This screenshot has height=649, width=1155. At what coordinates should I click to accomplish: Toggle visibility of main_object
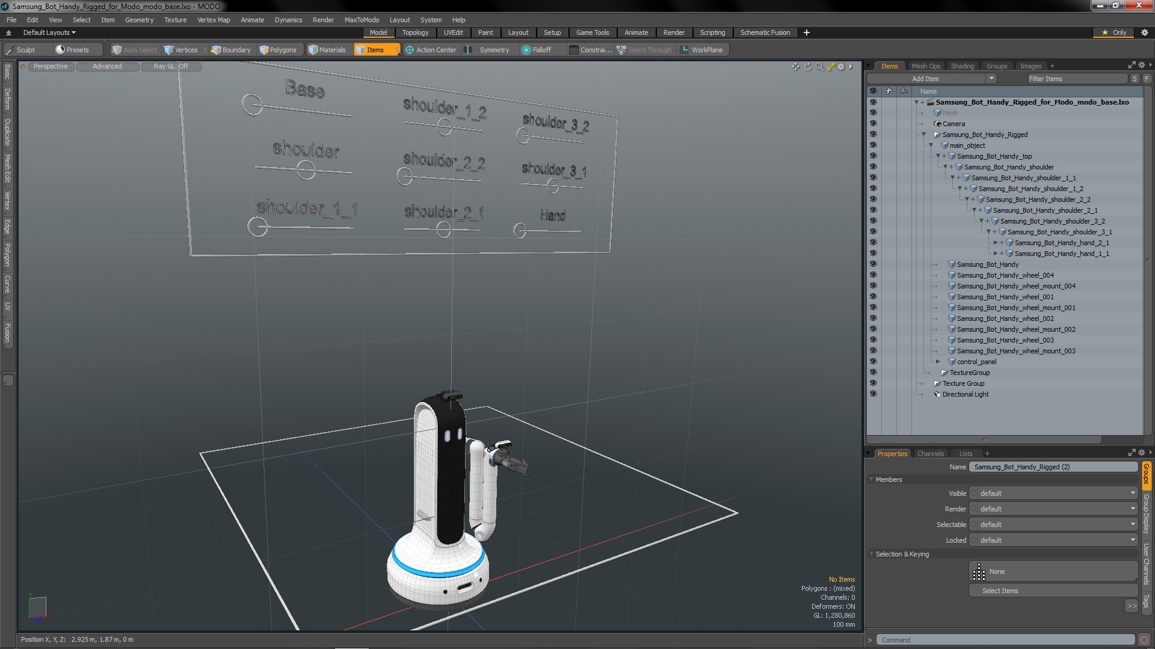pyautogui.click(x=873, y=145)
